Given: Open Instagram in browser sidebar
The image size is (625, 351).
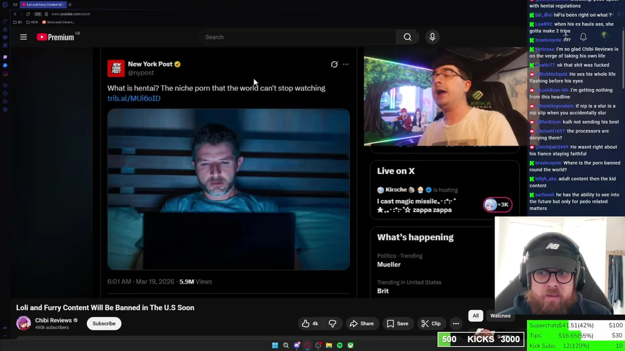Looking at the screenshot, I should click(5, 74).
